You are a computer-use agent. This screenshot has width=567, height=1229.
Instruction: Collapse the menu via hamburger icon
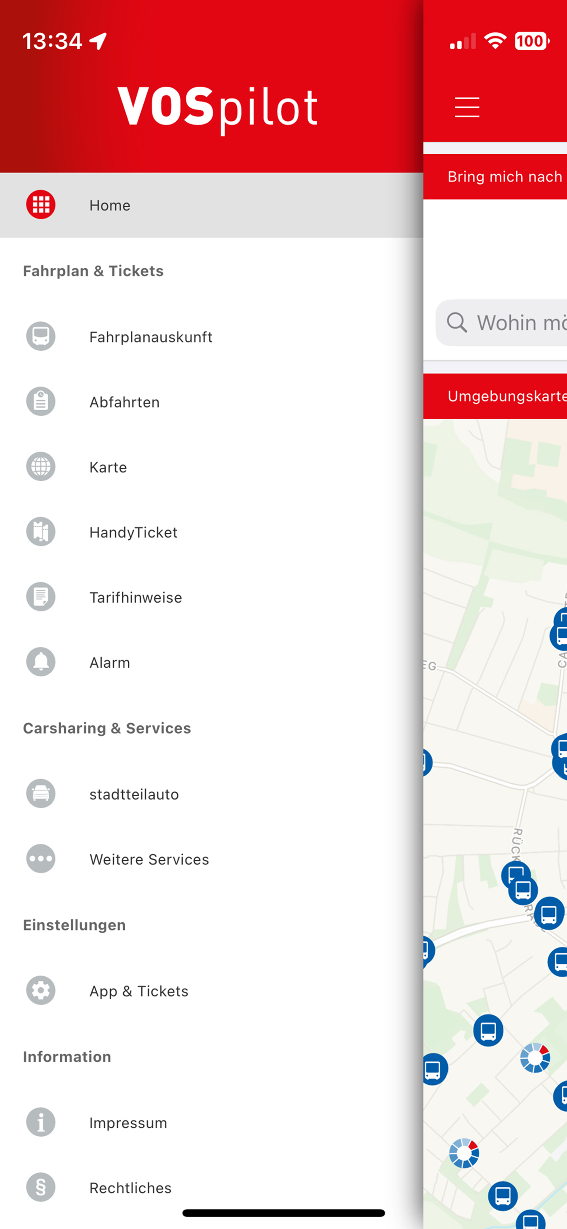click(x=467, y=107)
